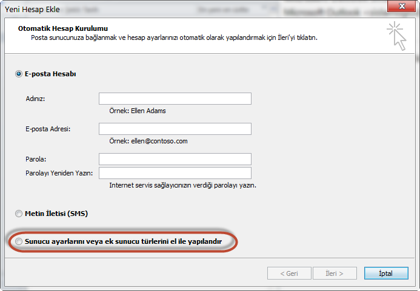Click the Adınız: field label
Viewport: 420px width, 291px height.
tap(35, 99)
